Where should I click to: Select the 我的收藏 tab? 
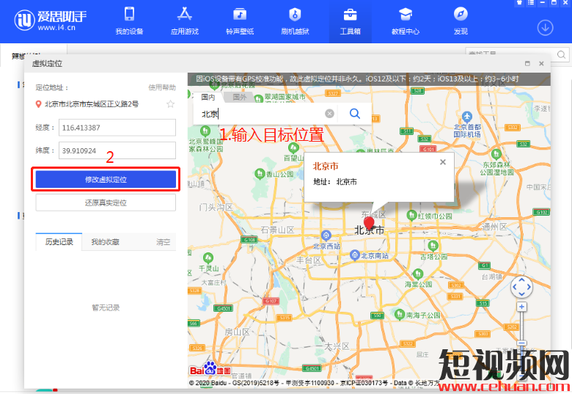tap(105, 242)
